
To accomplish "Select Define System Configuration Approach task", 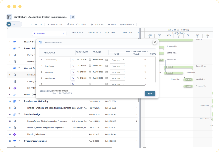I will click(x=45, y=128).
